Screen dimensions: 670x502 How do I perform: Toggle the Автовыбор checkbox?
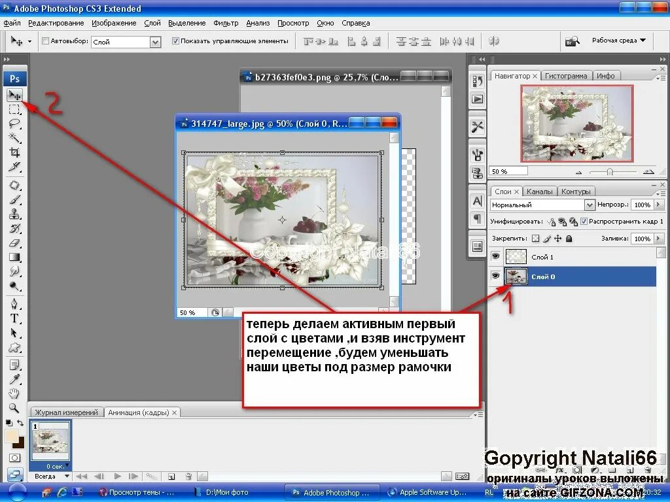point(45,41)
